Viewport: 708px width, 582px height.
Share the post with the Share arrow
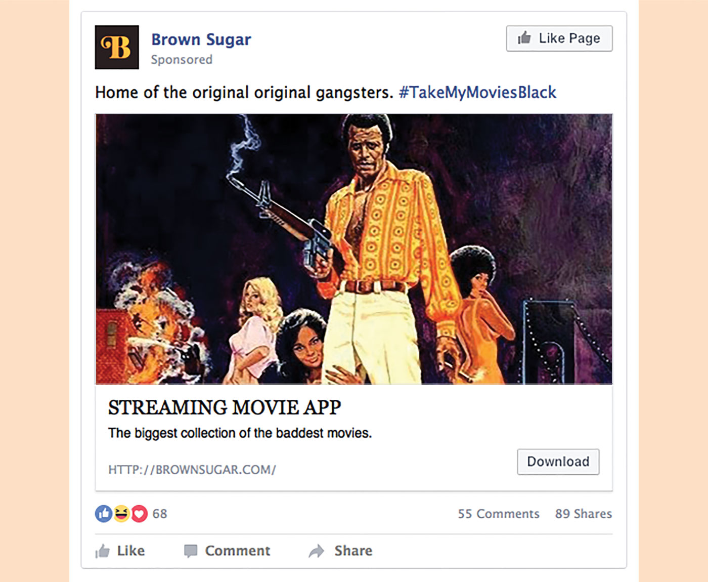coord(341,551)
